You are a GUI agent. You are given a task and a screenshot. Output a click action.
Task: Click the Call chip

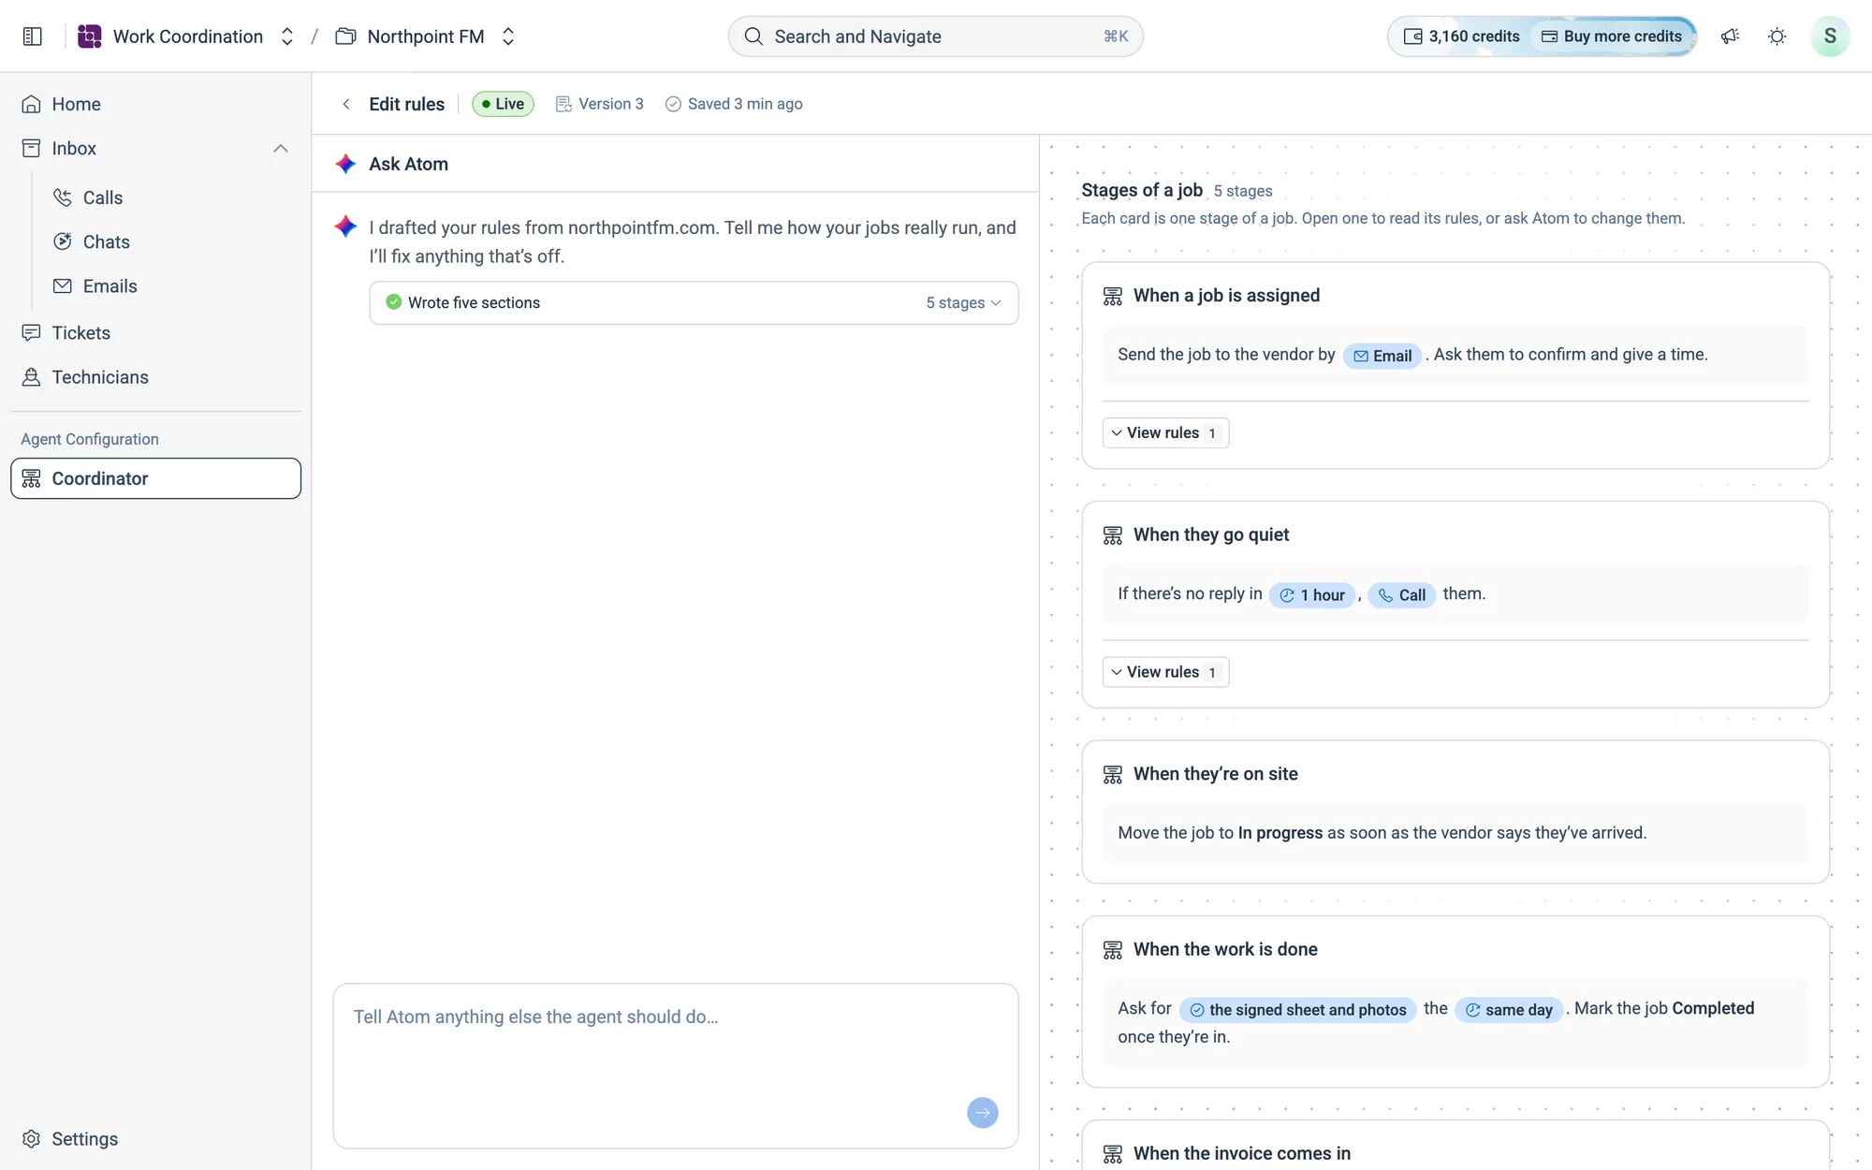click(1401, 595)
